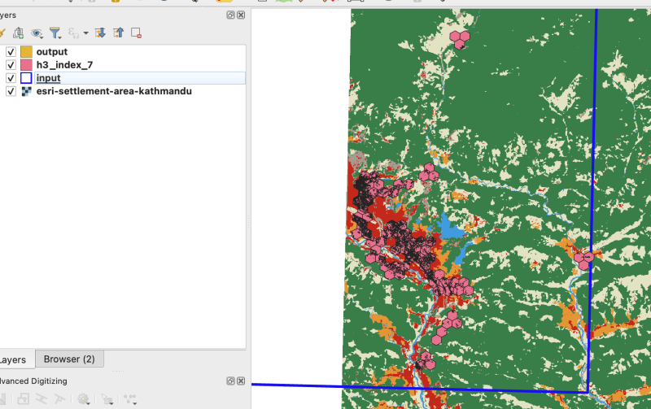Image resolution: width=651 pixels, height=409 pixels.
Task: Click the Filter Legend funnel icon
Action: click(55, 33)
